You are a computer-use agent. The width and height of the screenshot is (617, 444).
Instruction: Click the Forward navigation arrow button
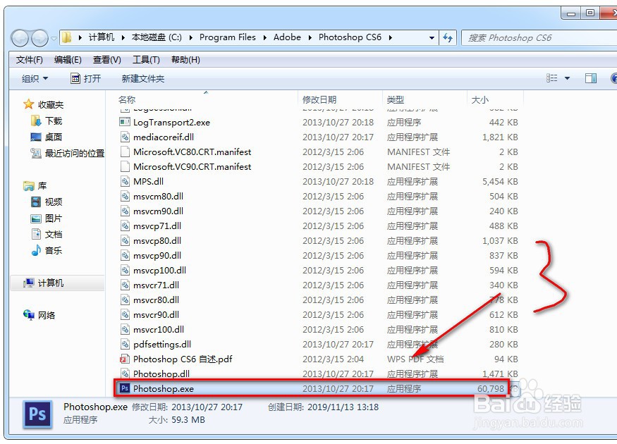click(39, 38)
